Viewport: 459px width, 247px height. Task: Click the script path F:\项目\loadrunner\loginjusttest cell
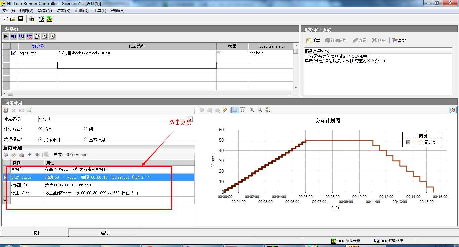[137, 53]
